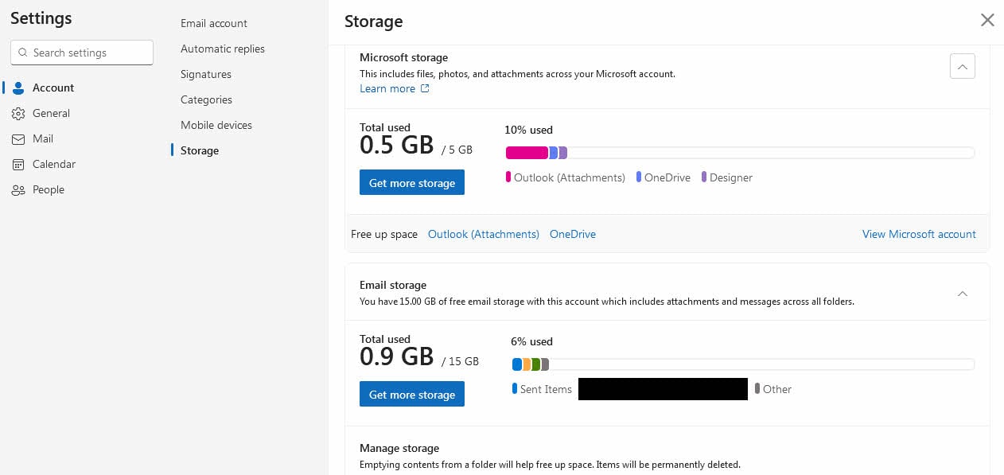Click the General gear icon
Screen dimensions: 1004x475
coord(18,114)
